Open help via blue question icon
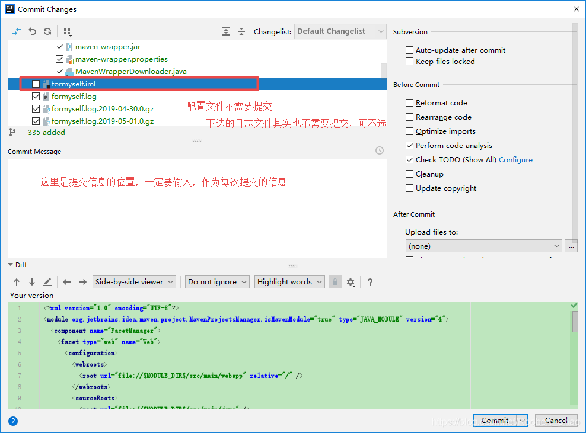586x433 pixels. coord(12,421)
